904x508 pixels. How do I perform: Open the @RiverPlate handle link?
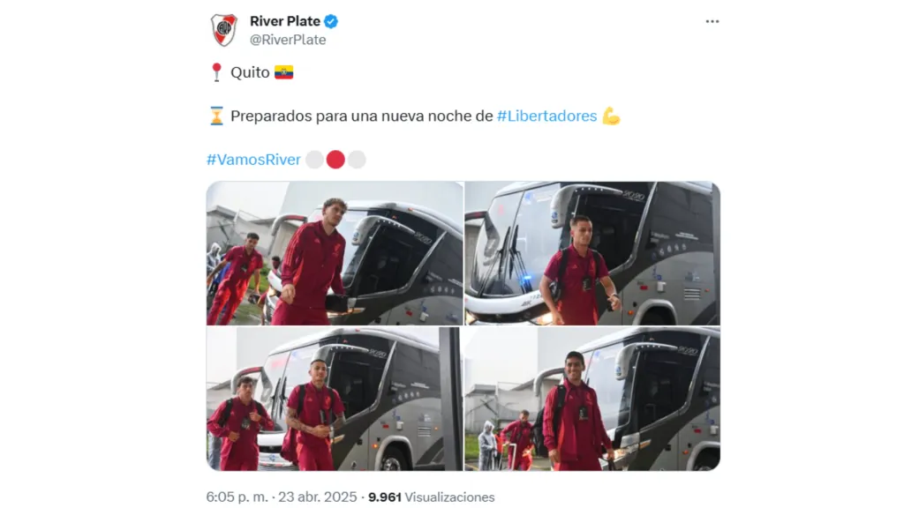coord(288,40)
